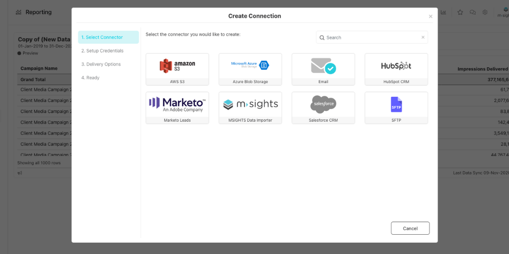The width and height of the screenshot is (509, 254).
Task: Choose the Azure Blob Storage connector
Action: click(250, 69)
